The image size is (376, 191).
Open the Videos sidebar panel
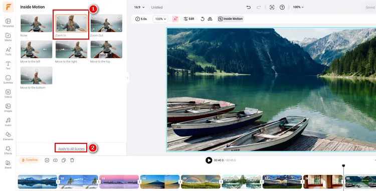point(8,93)
